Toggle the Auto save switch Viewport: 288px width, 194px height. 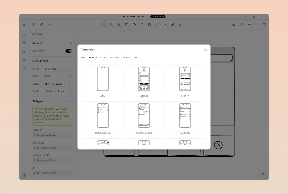pyautogui.click(x=69, y=51)
